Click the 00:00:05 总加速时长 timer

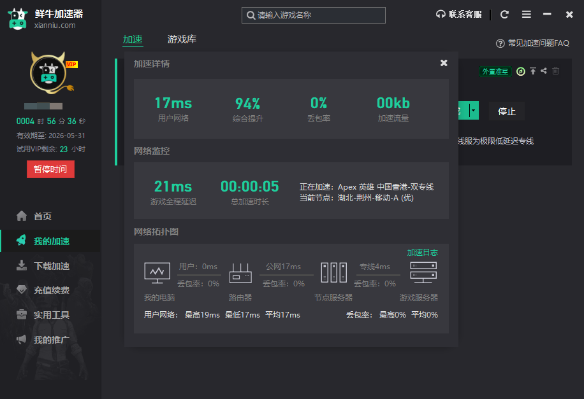(x=249, y=186)
